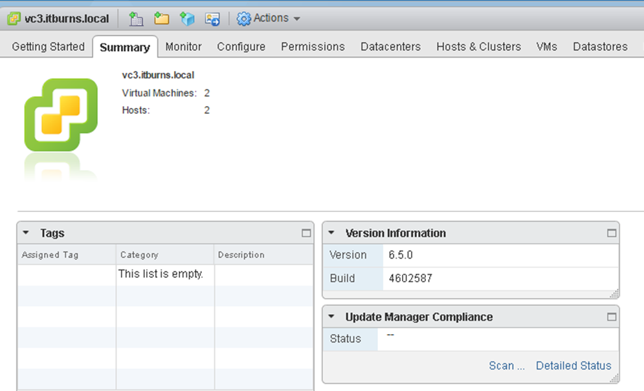Click the Version Information panel title

[x=395, y=233]
